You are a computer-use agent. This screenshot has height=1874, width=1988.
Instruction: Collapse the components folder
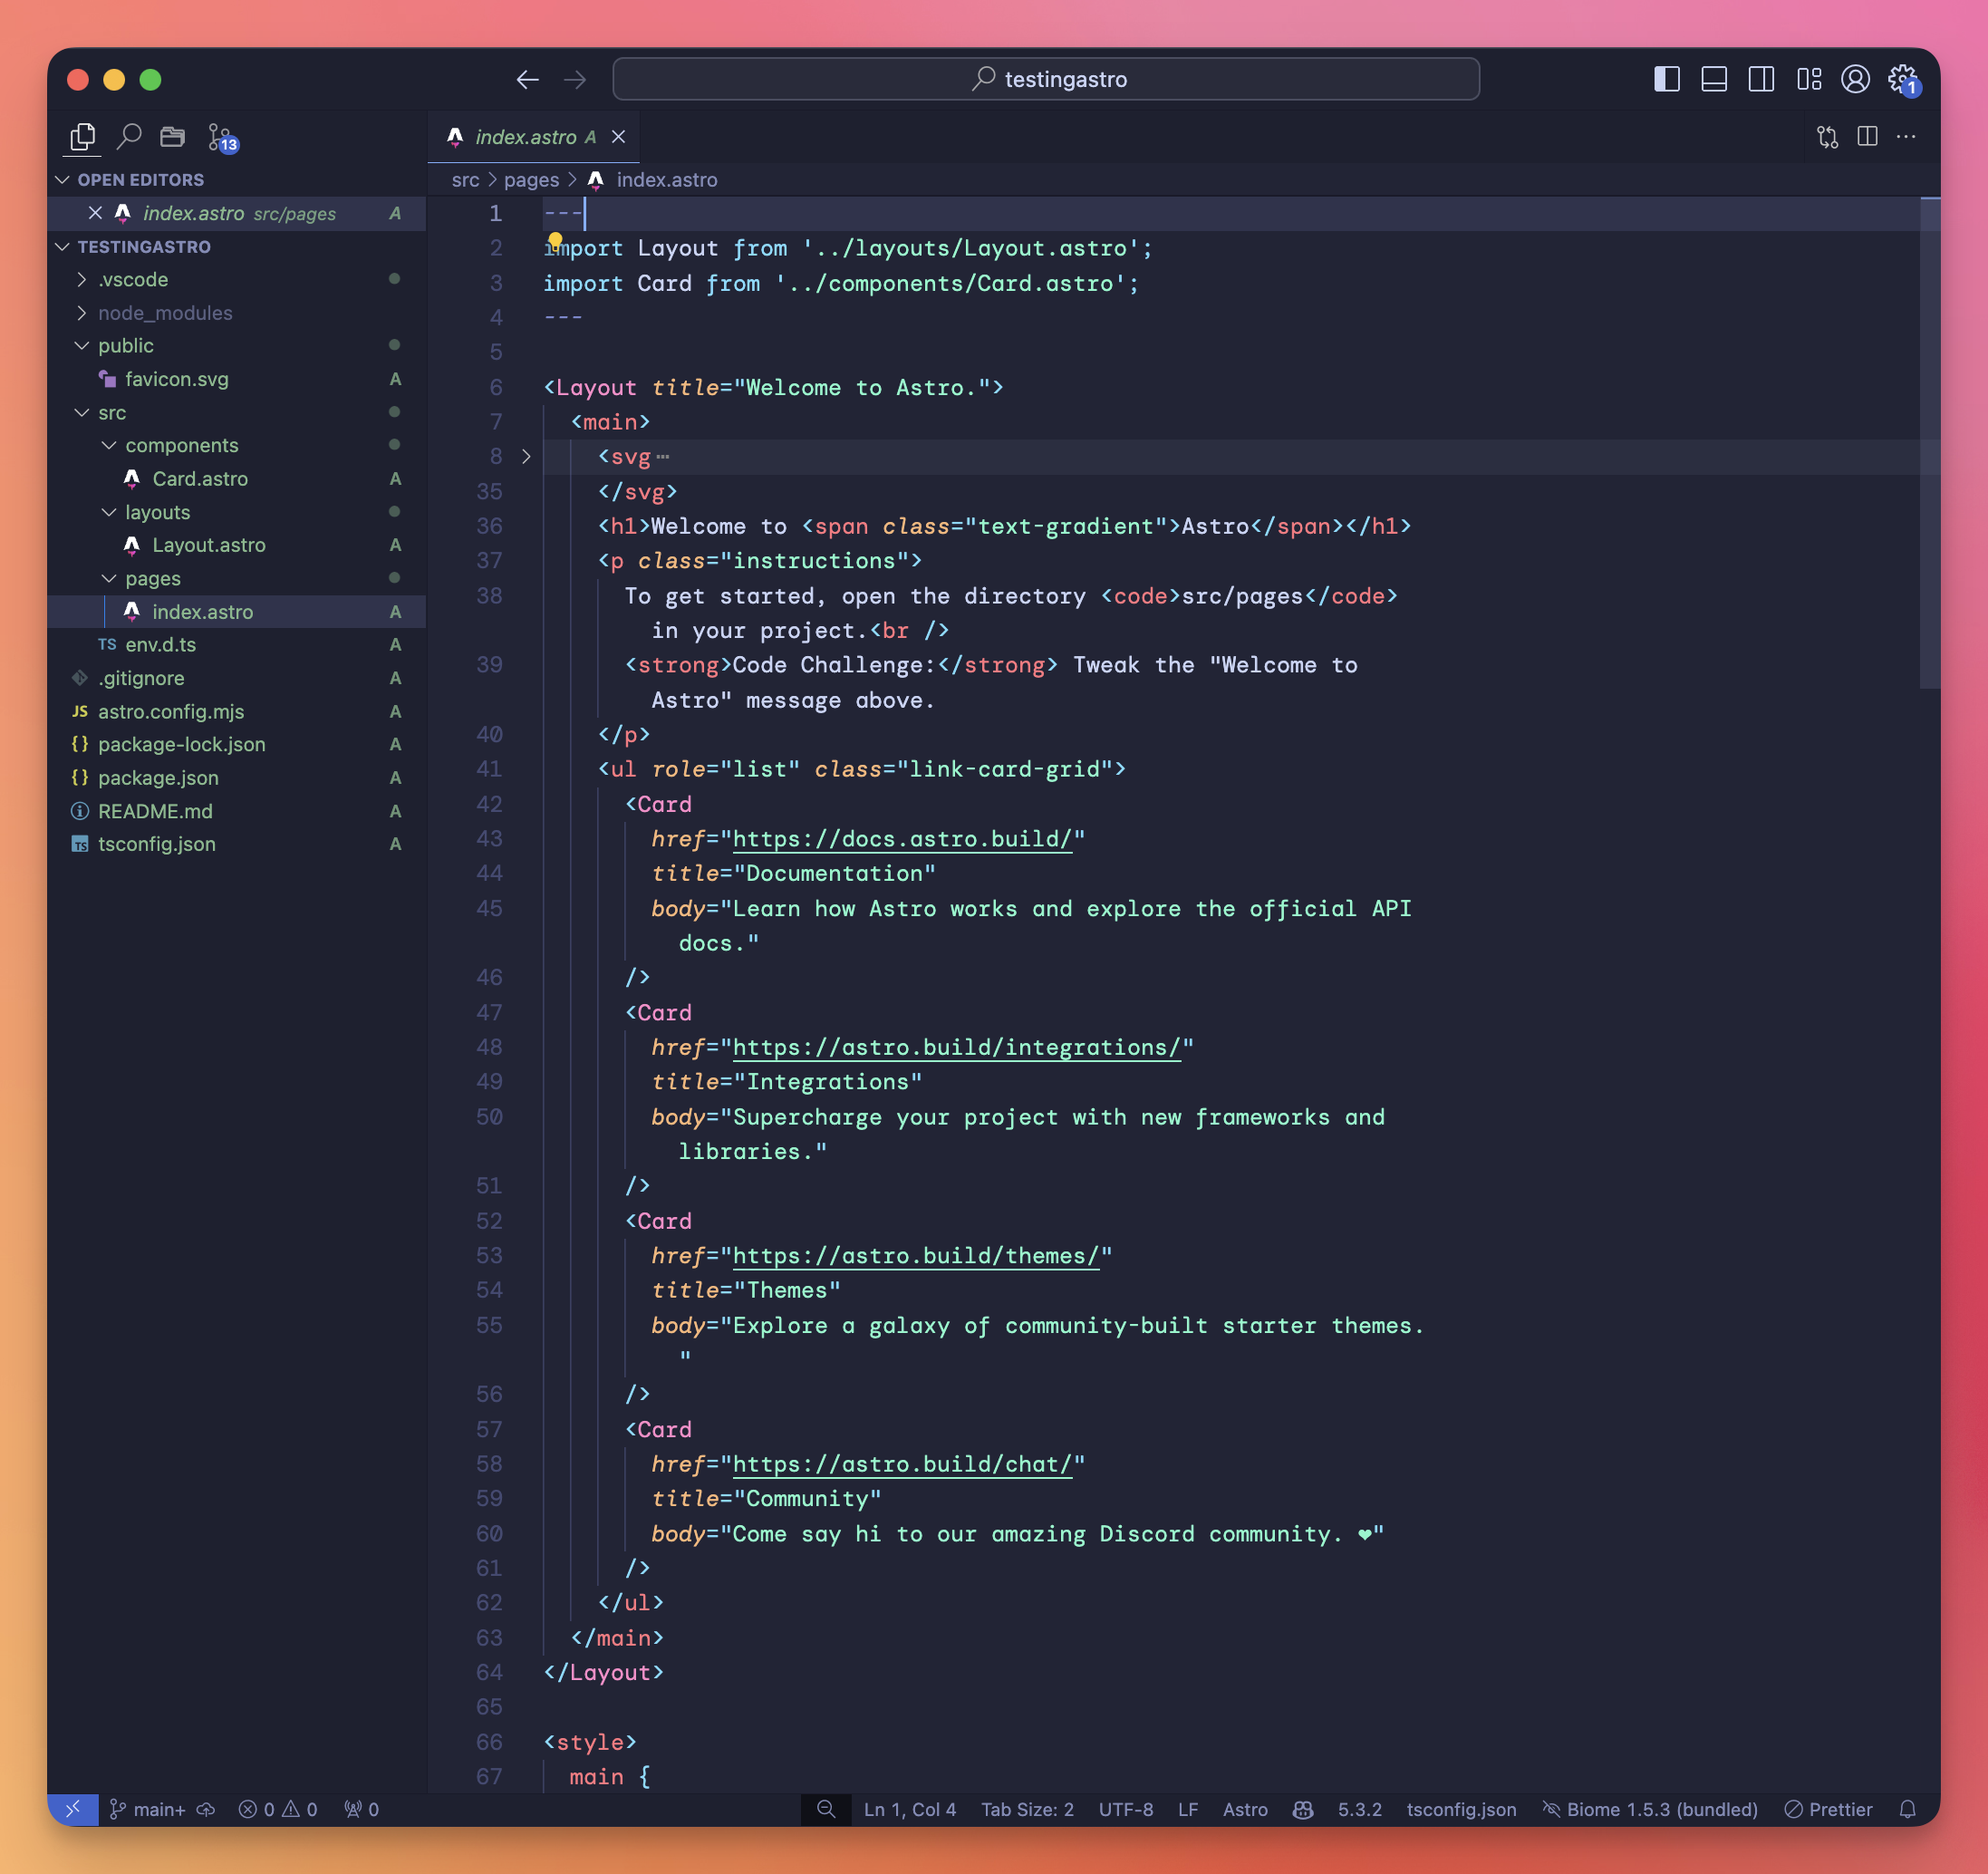click(x=181, y=445)
